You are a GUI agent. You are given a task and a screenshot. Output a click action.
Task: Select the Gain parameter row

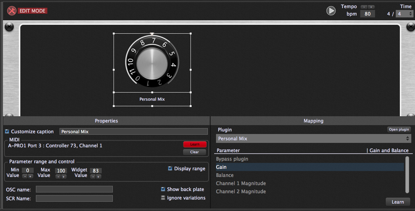coord(310,167)
